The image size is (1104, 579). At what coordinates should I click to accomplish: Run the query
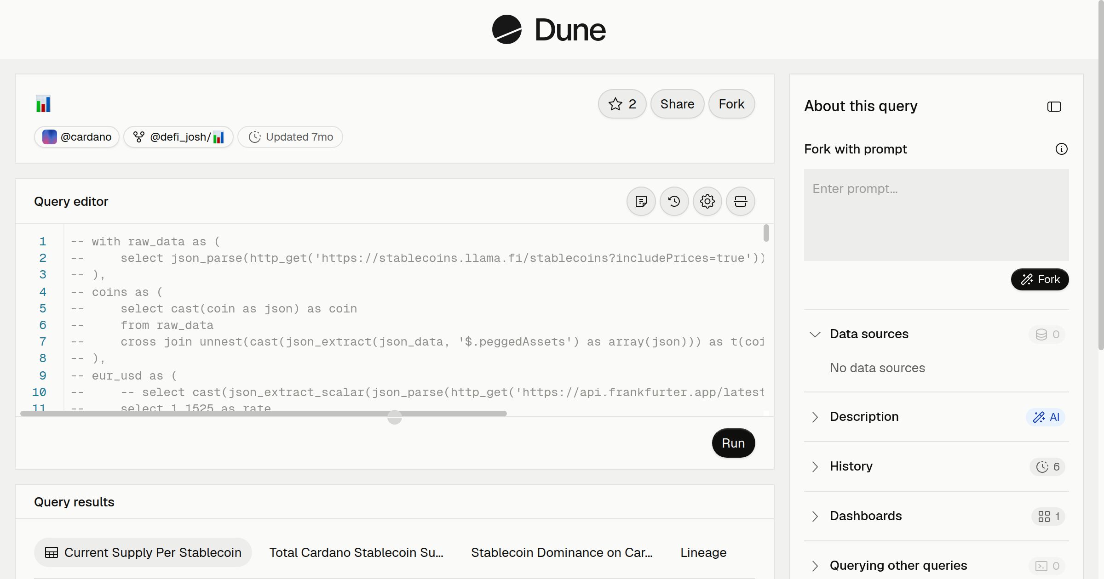click(x=733, y=443)
